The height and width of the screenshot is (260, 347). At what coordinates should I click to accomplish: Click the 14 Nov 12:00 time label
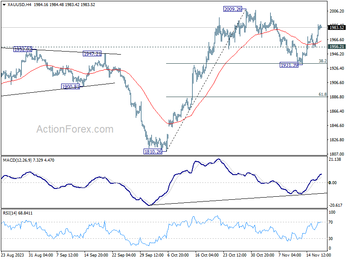tap(318, 255)
